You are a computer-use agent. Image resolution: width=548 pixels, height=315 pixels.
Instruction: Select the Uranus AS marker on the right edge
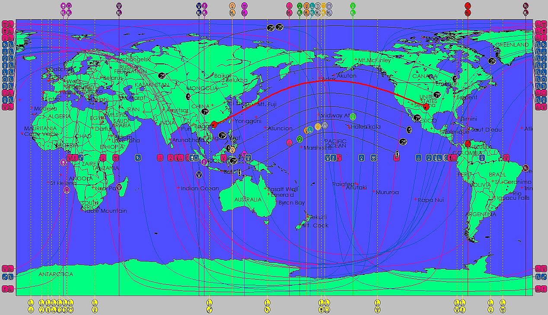click(x=541, y=24)
